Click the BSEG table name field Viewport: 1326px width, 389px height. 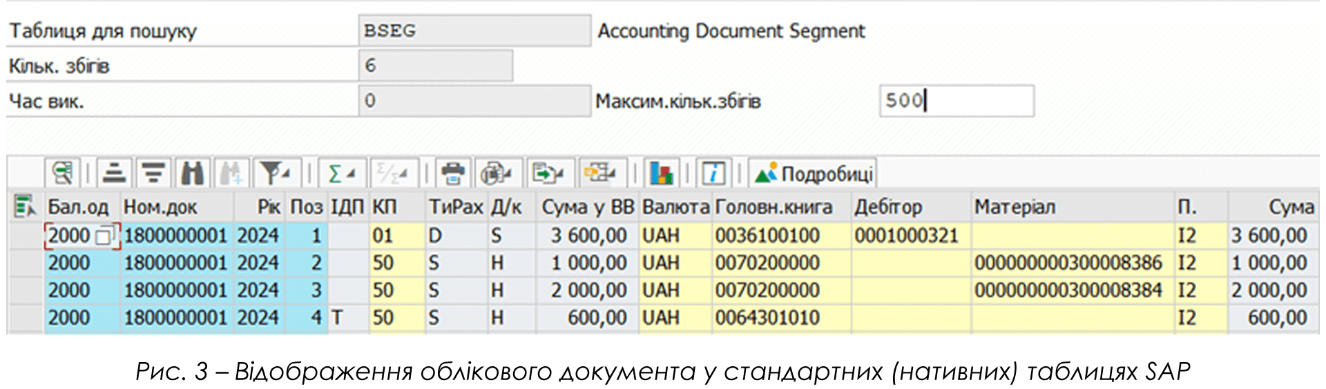click(474, 30)
